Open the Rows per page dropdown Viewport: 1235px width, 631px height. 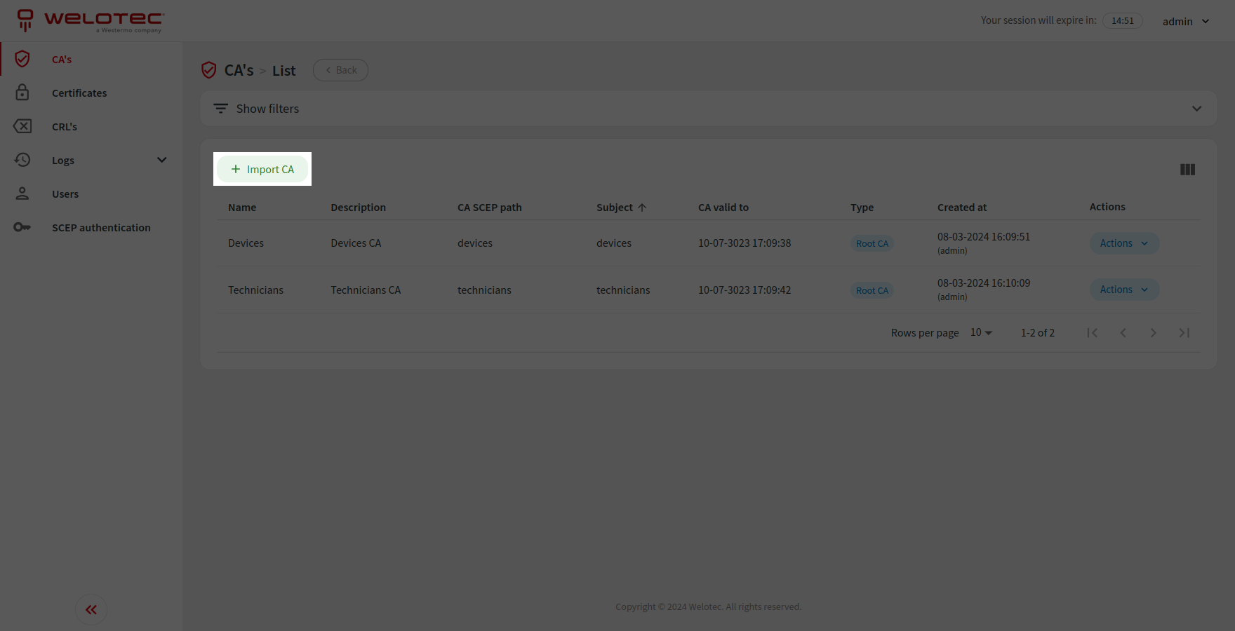[980, 332]
